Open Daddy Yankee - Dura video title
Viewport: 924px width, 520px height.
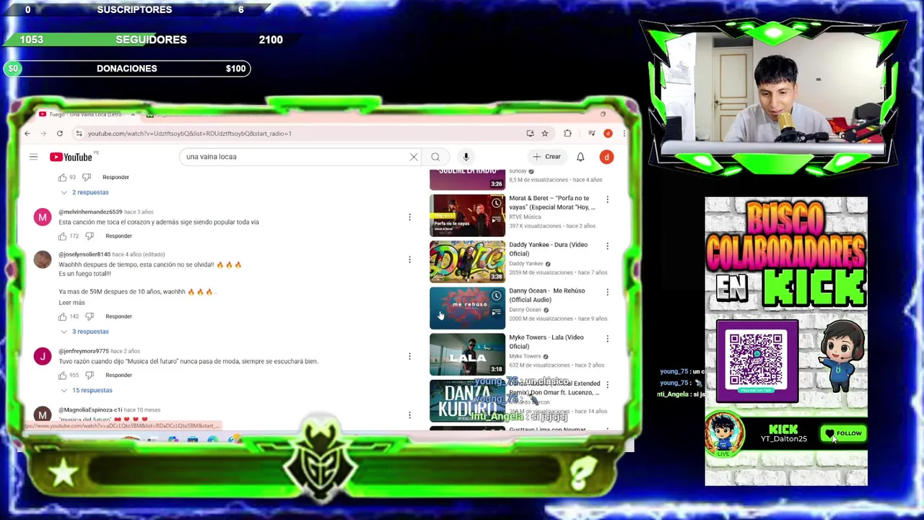coord(548,249)
